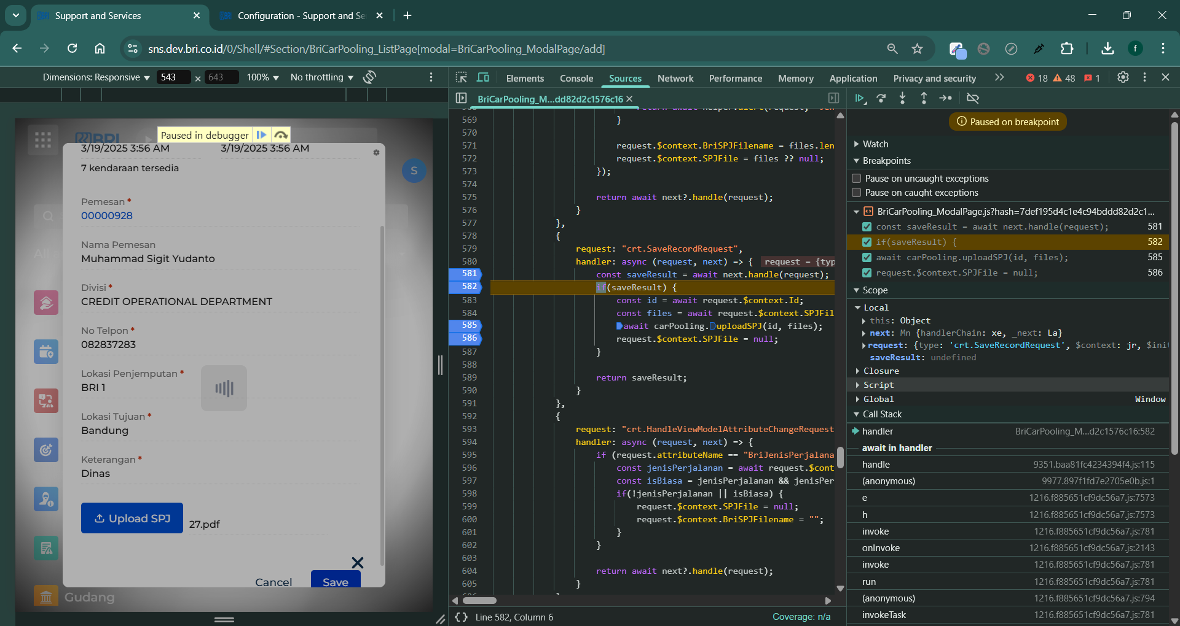The width and height of the screenshot is (1180, 626).
Task: Remove breakpoint at gutter line 581
Action: pos(466,274)
